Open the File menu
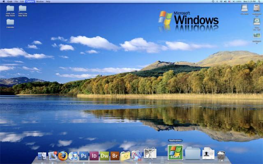Screen dimensions: 263x164 coord(16,1)
